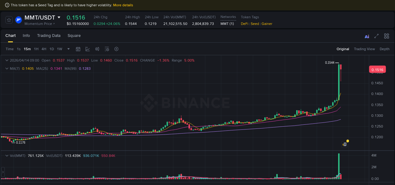Click the hexagon chart settings icon

(116, 49)
